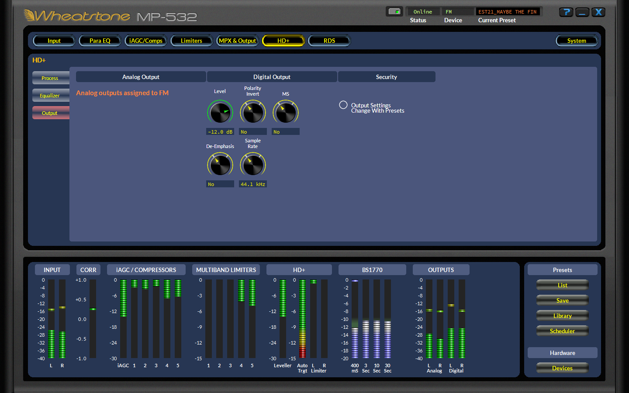Open the preset Library
The width and height of the screenshot is (629, 393).
pyautogui.click(x=563, y=316)
